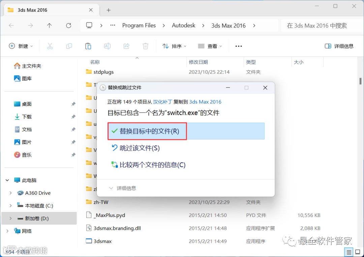Screen dimensions: 364x257
Task: Open 桌面 in the sidebar
Action: click(23, 104)
